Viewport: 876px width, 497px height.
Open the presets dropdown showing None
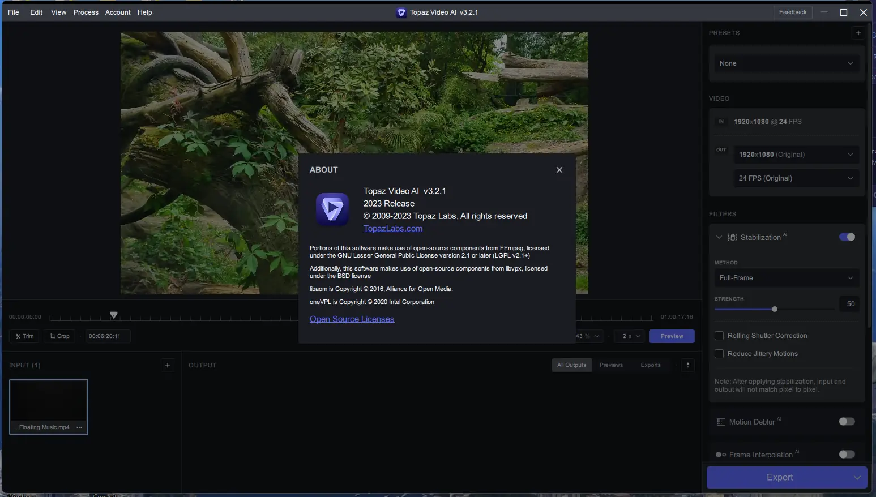tap(786, 63)
